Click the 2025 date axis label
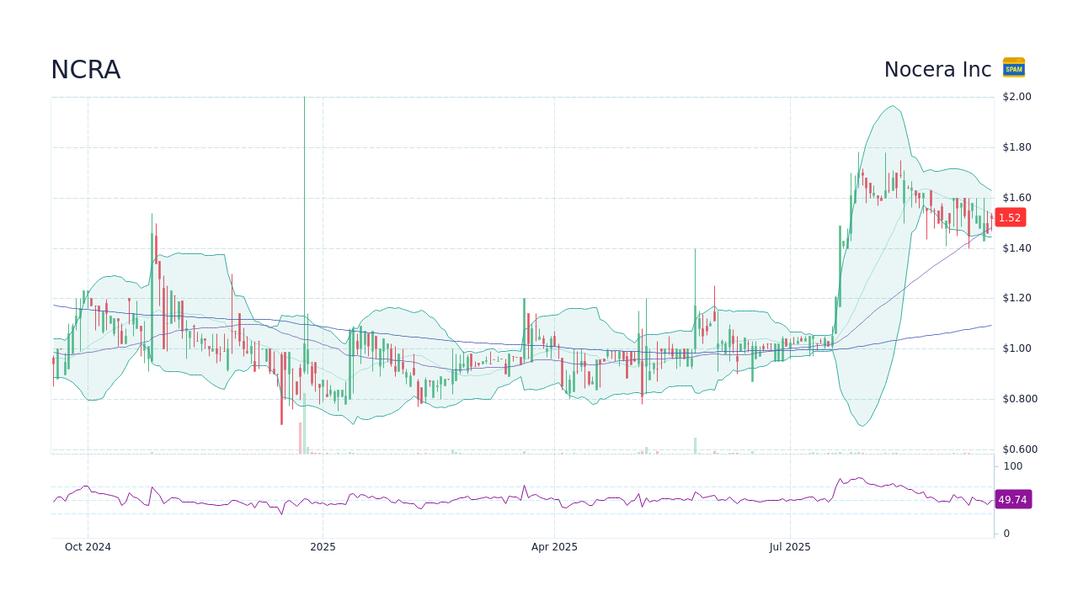The height and width of the screenshot is (606, 1078). 323,547
